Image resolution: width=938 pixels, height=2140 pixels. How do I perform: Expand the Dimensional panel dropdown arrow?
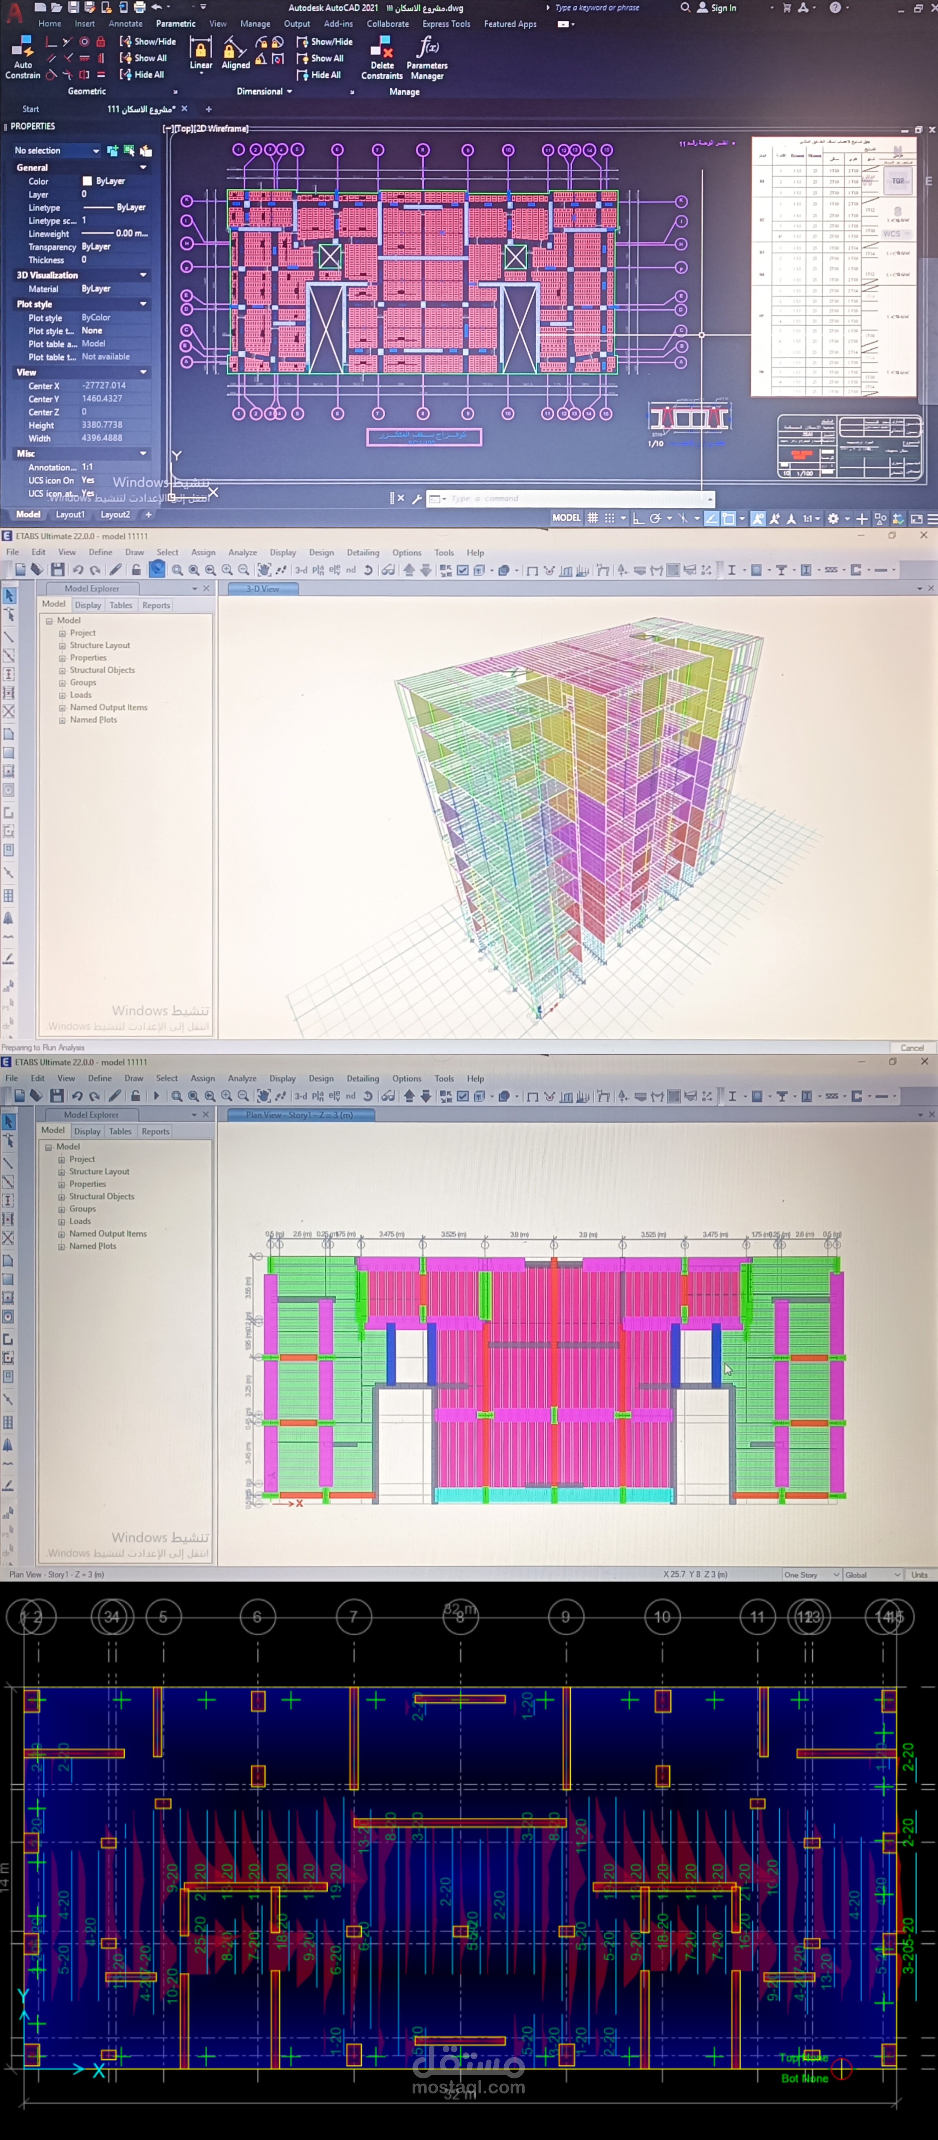click(289, 91)
